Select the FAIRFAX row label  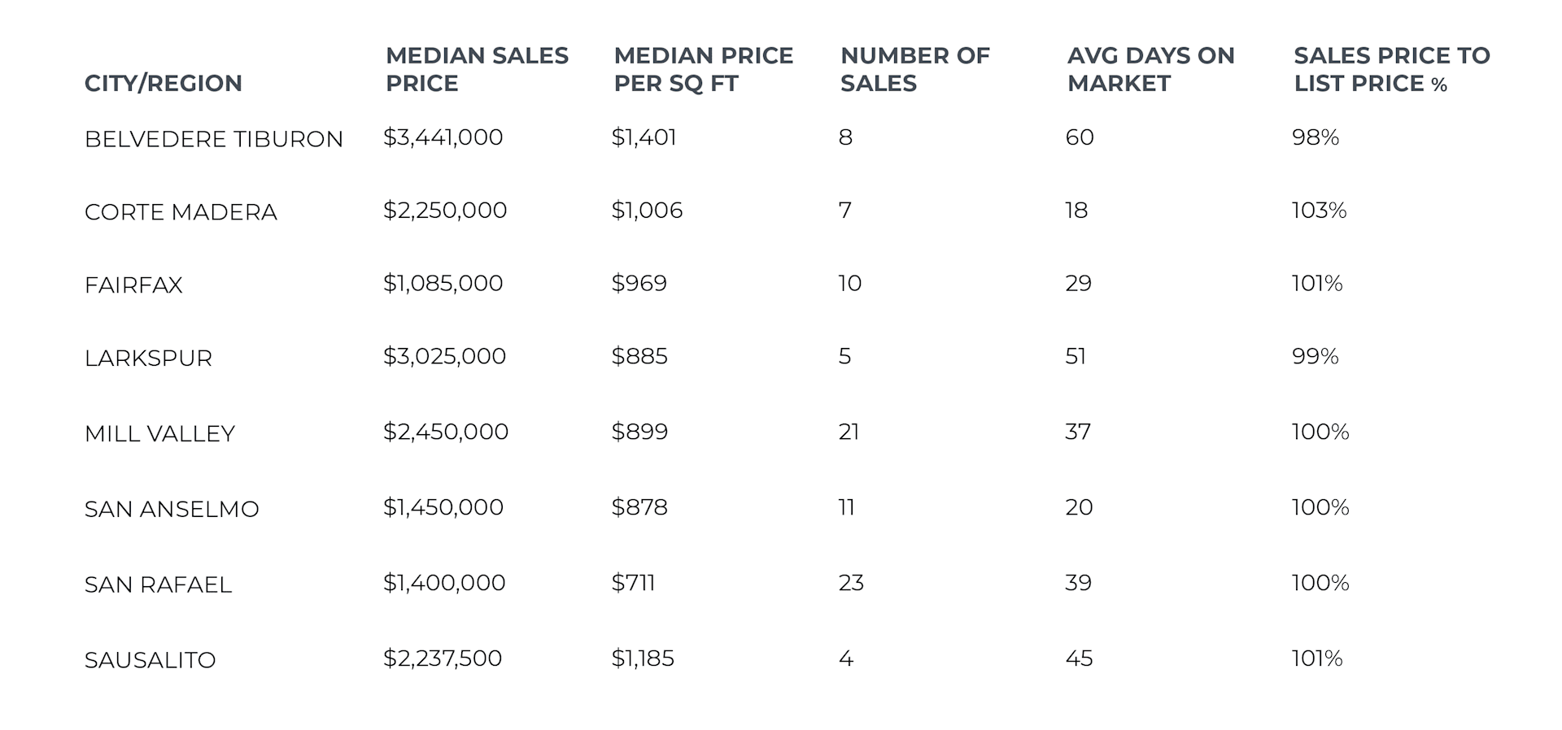[133, 285]
